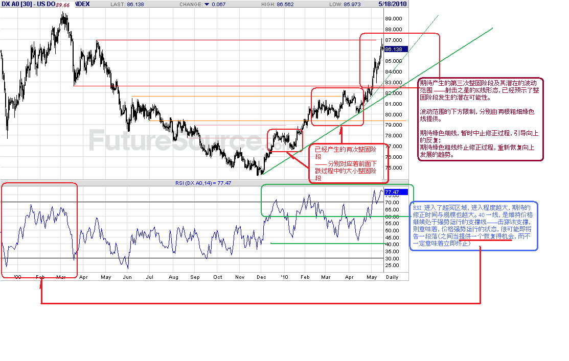
Task: Click the highlighted 86.138 current price tag
Action: (396, 50)
